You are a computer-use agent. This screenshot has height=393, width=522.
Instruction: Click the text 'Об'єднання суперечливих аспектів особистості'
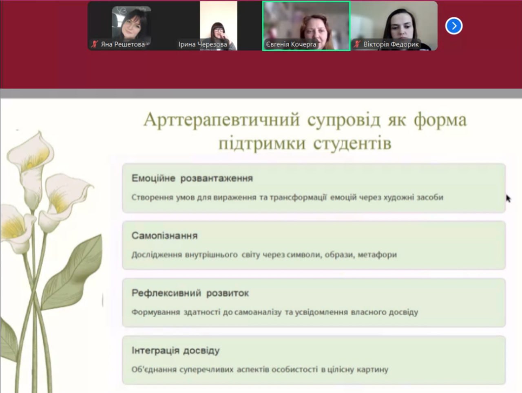(224, 370)
